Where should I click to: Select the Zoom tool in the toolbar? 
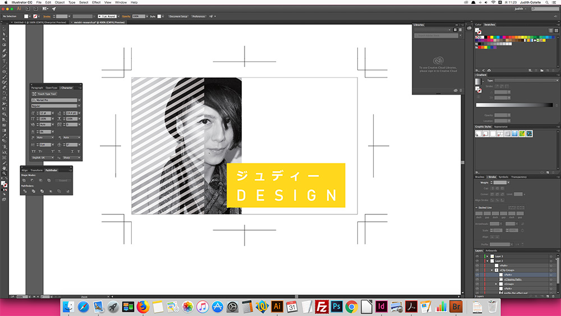[x=4, y=173]
